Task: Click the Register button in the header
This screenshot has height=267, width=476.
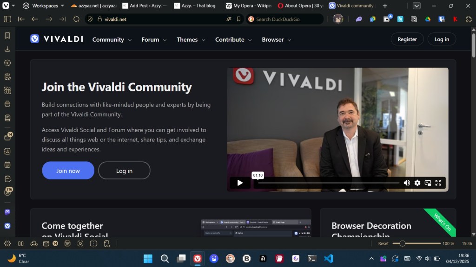Action: point(407,39)
